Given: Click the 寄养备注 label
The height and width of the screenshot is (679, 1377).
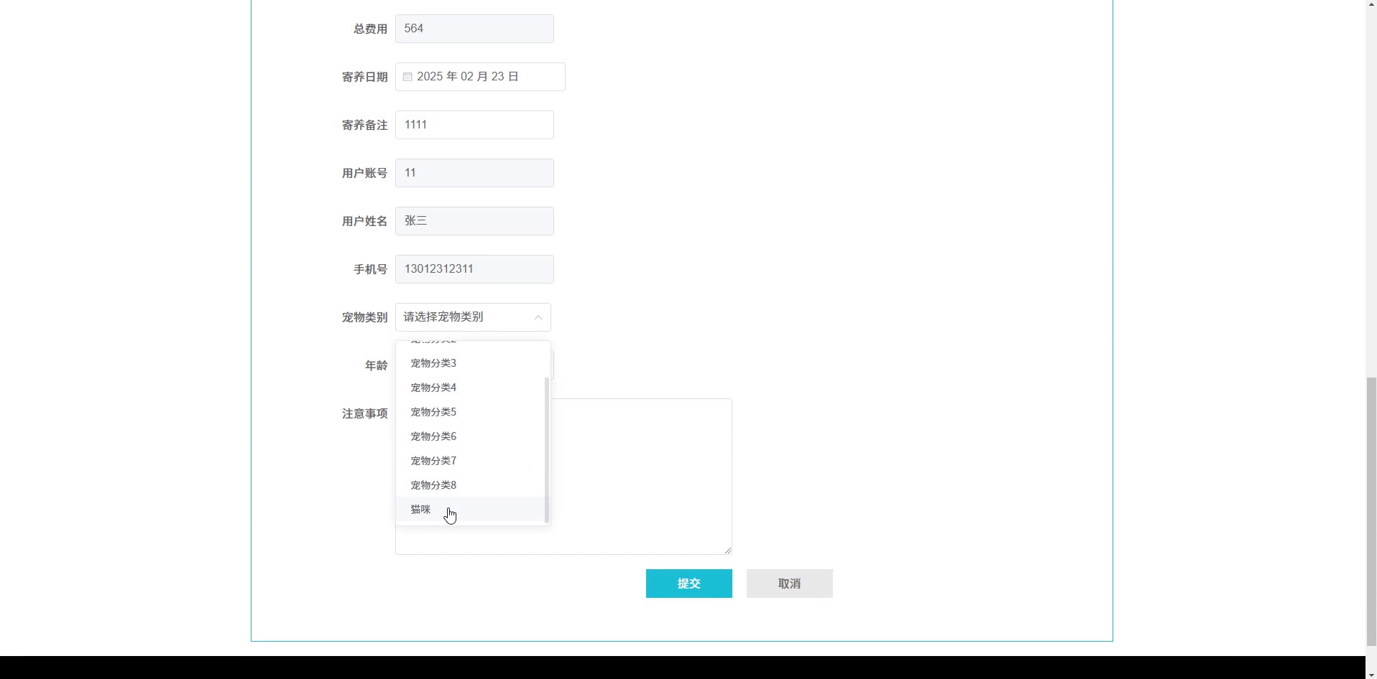Looking at the screenshot, I should click(x=364, y=125).
